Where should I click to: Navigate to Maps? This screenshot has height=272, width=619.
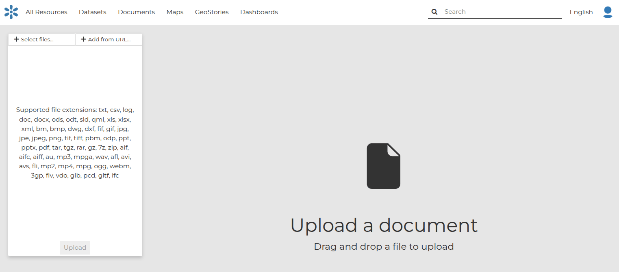coord(175,12)
